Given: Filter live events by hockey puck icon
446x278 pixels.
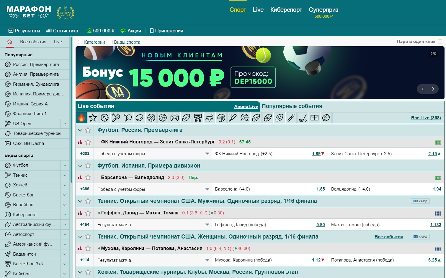Looking at the screenshot, I should [x=139, y=118].
